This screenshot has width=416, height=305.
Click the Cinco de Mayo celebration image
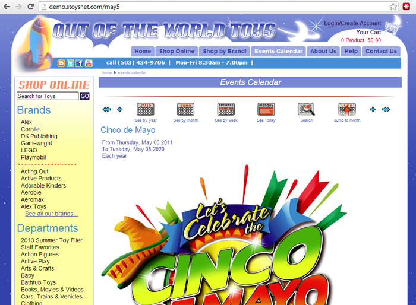224,234
